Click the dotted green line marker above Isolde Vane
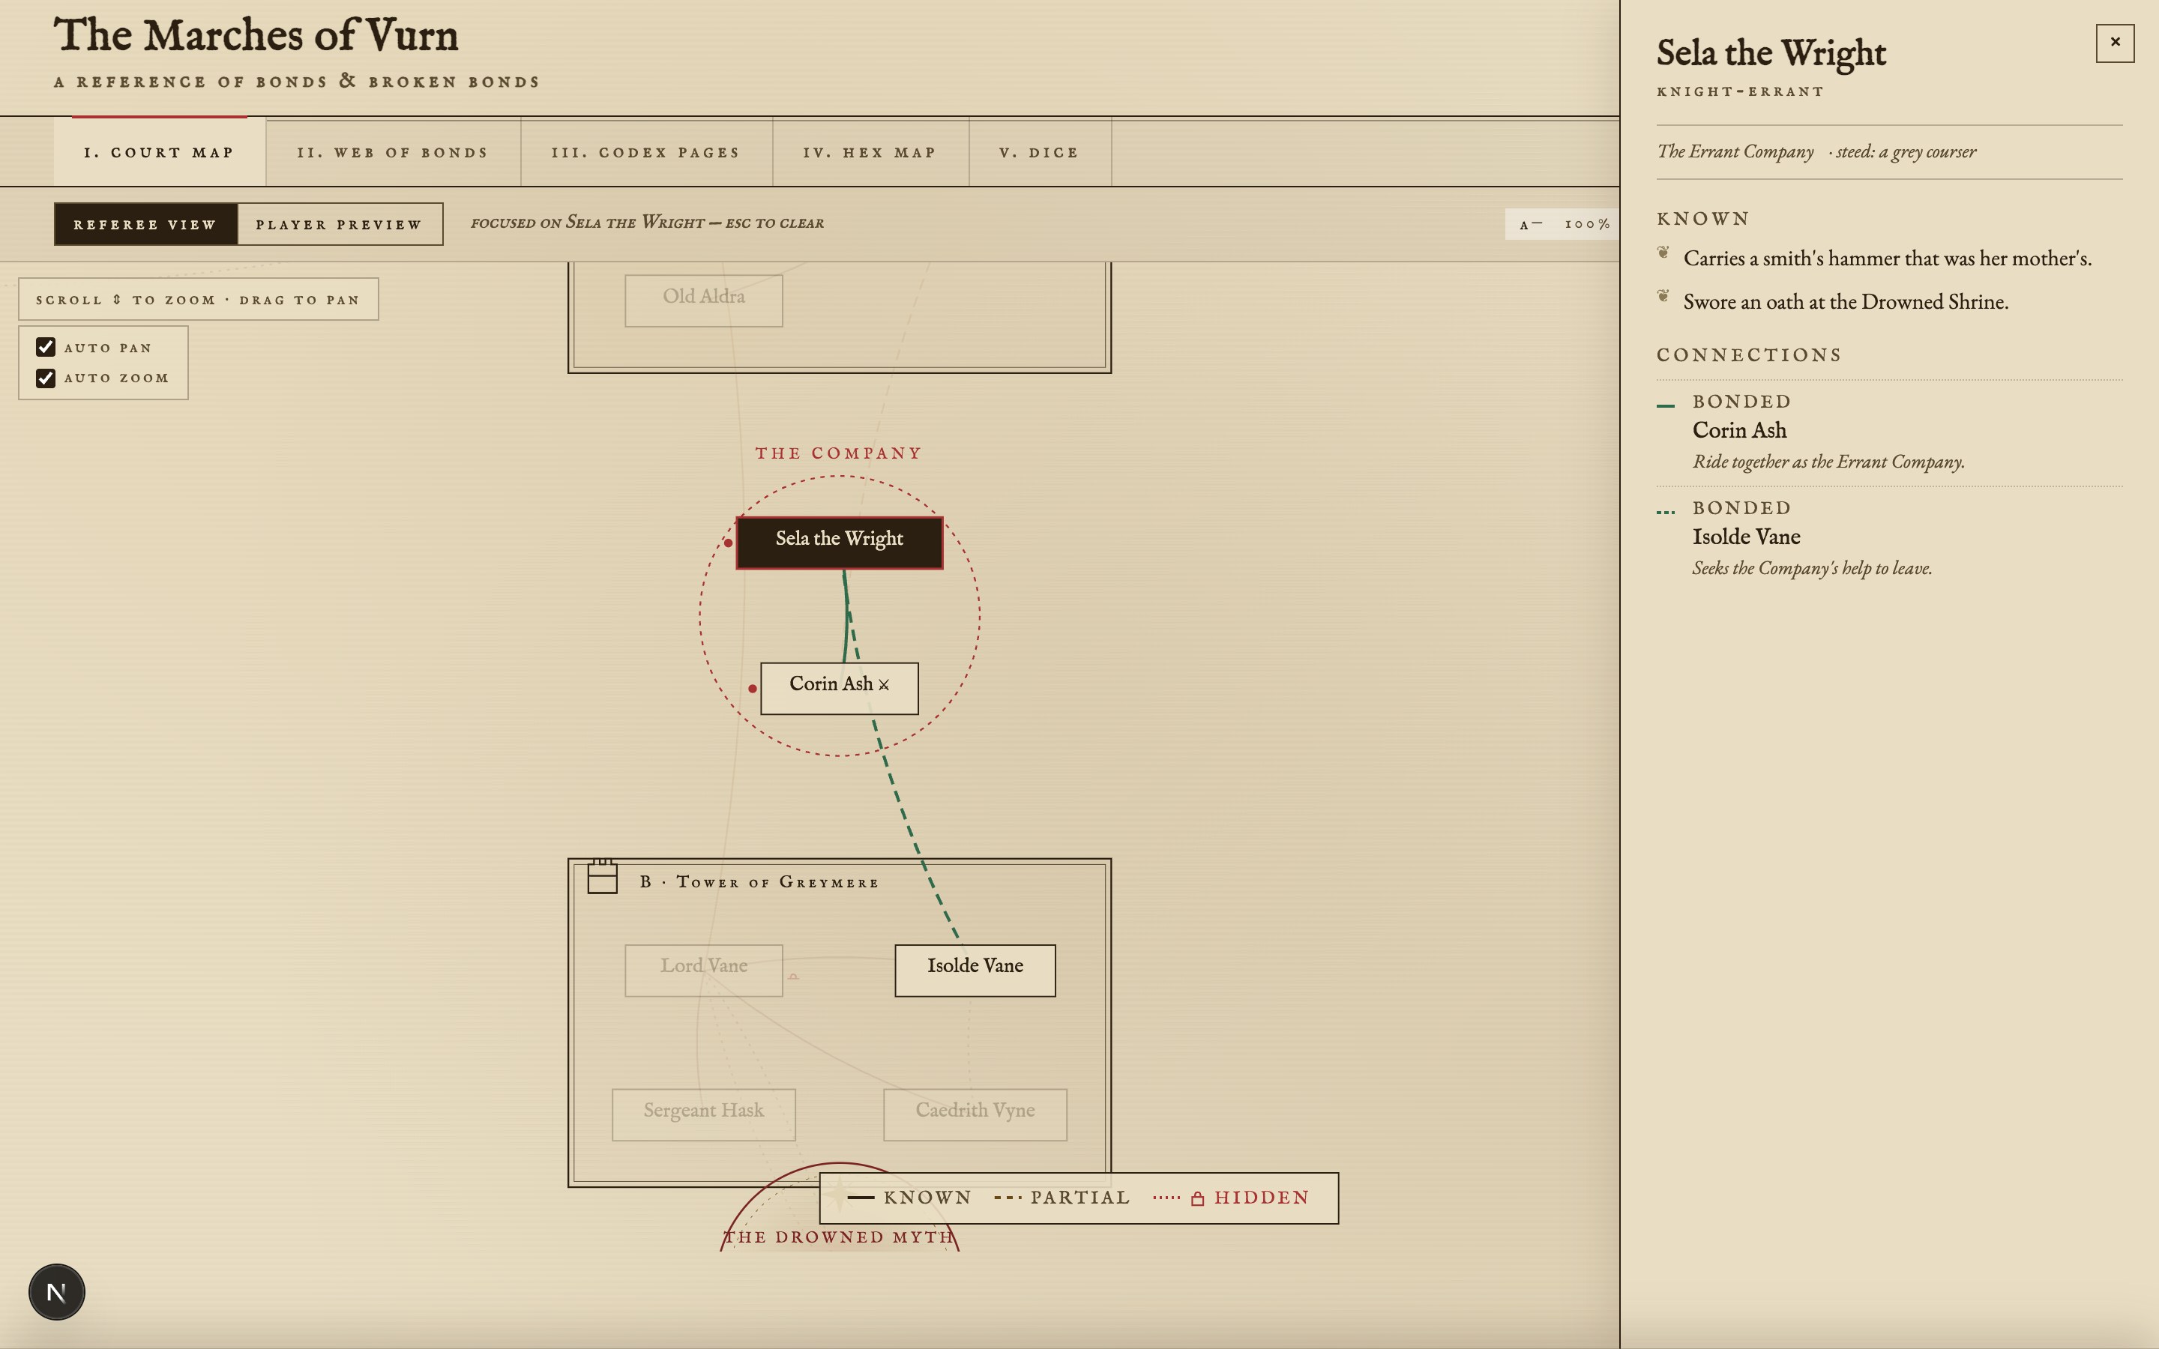The height and width of the screenshot is (1349, 2159). [1665, 512]
